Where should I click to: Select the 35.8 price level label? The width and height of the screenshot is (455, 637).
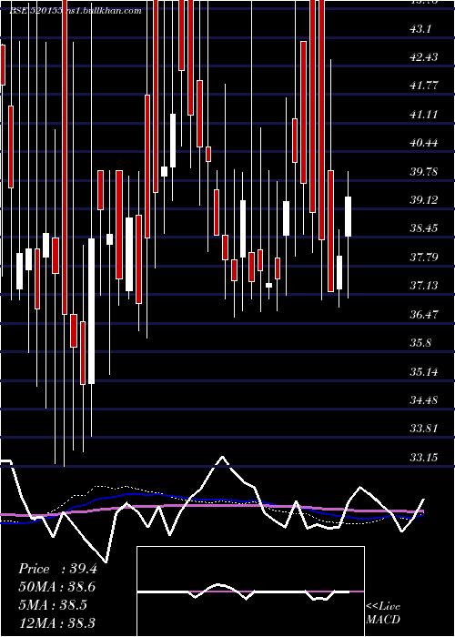click(x=420, y=343)
